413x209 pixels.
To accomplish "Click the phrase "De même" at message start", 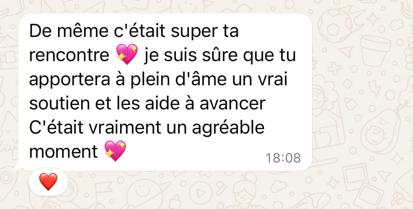I will [x=69, y=31].
